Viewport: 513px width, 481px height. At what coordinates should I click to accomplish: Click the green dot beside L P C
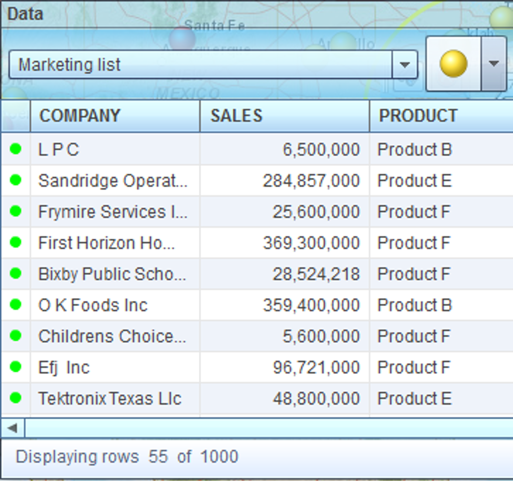point(16,149)
